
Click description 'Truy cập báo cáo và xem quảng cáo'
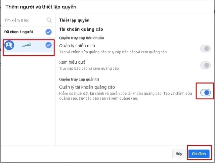click(89, 68)
